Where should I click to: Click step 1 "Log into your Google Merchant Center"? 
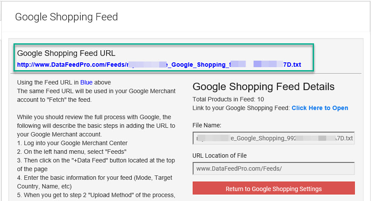[72, 143]
